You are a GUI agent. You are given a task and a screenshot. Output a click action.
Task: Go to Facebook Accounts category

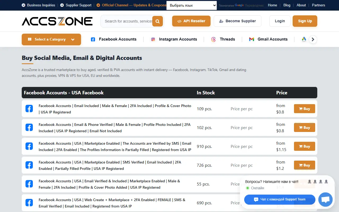tap(118, 39)
